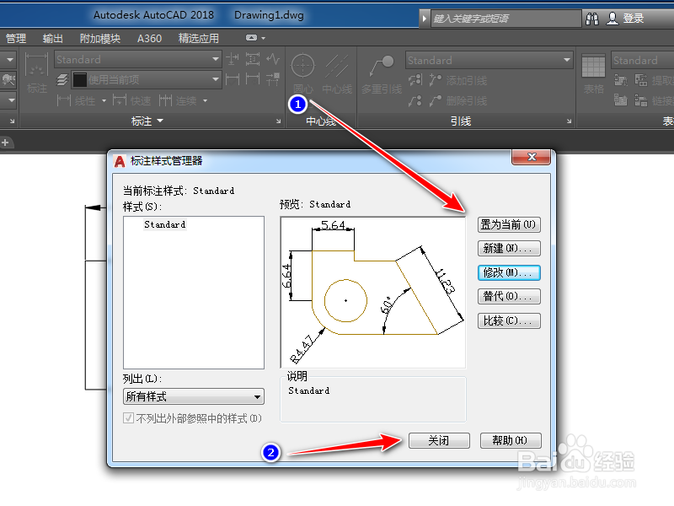674x506 pixels.
Task: Select the 中心线 centerline tool
Action: (x=337, y=73)
